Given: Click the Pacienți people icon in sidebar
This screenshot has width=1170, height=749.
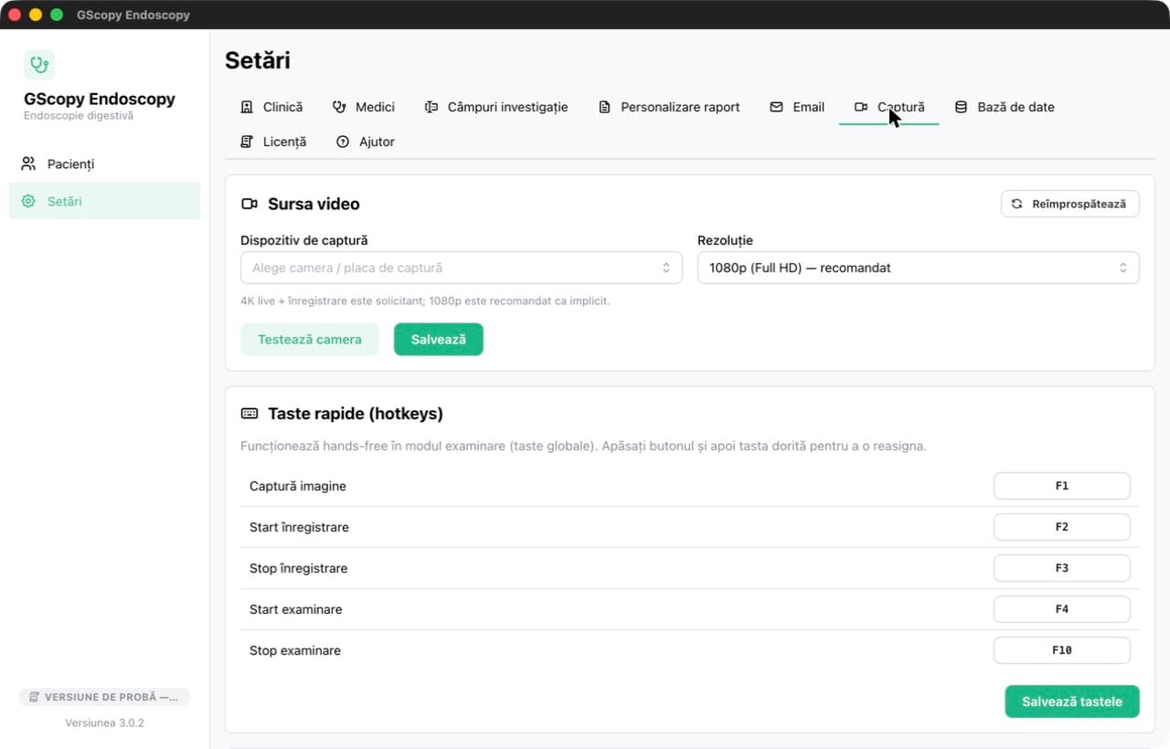Looking at the screenshot, I should tap(28, 164).
